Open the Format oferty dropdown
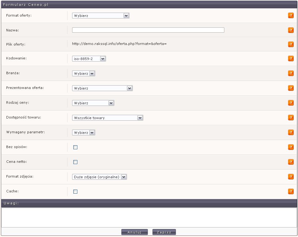 [100, 16]
